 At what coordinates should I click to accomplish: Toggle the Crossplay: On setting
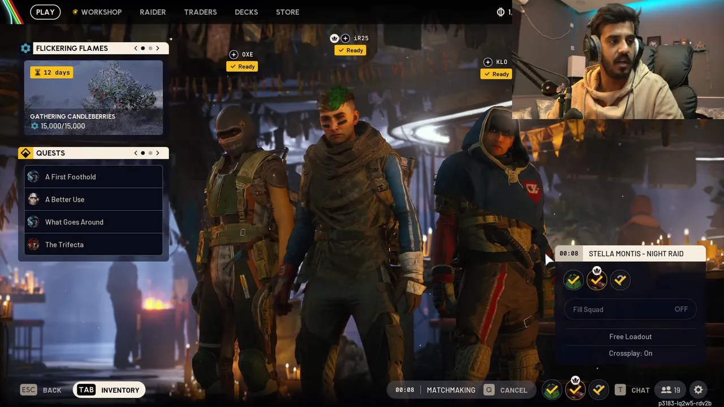630,353
